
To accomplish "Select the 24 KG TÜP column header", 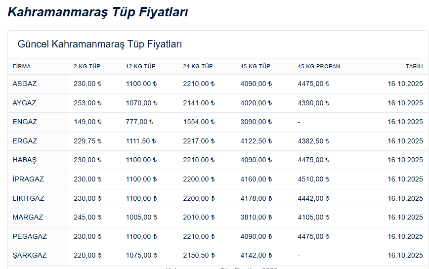I will (198, 66).
